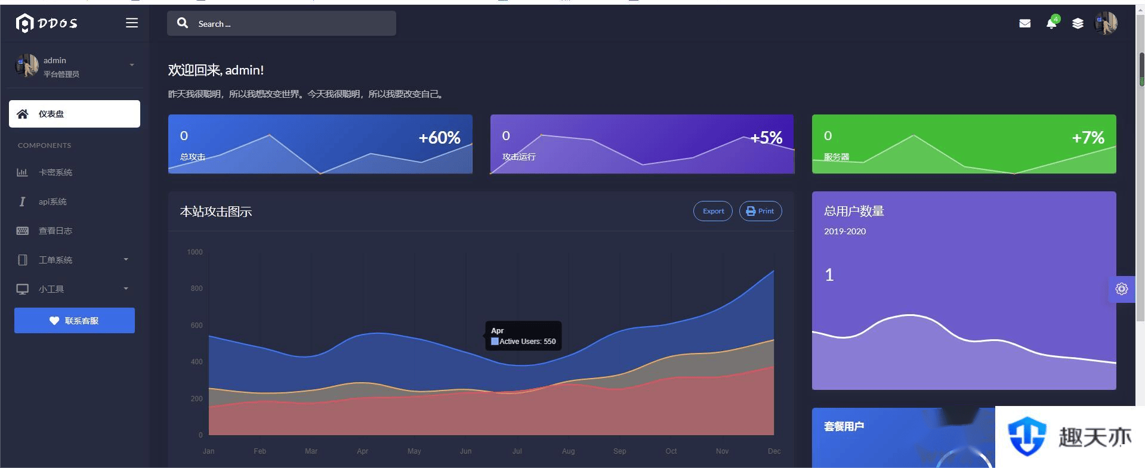Toggle the sidebar hamburger menu
The width and height of the screenshot is (1145, 468).
pos(132,23)
